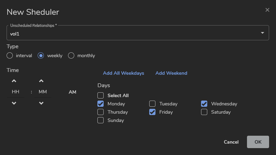276x155 pixels.
Task: Close the New Sheduler dialog
Action: point(267,10)
